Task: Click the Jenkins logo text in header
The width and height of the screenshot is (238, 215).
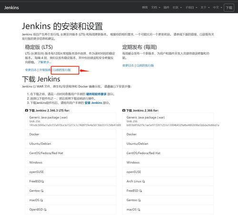Action: tap(11, 8)
